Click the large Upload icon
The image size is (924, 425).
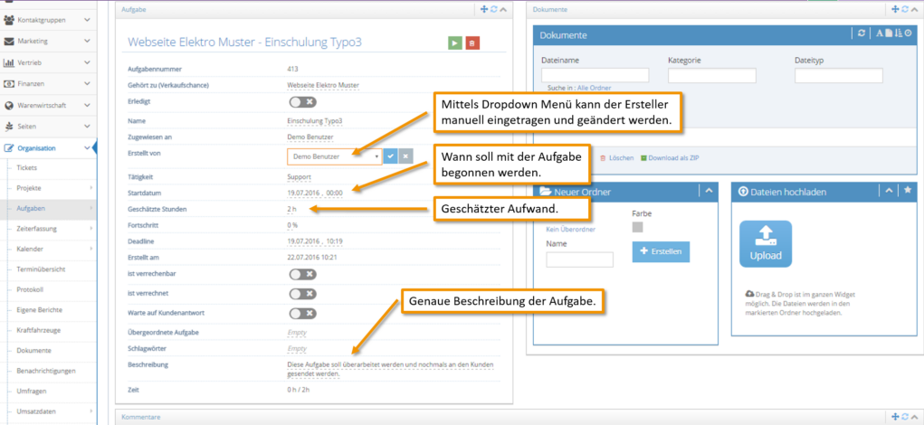766,244
